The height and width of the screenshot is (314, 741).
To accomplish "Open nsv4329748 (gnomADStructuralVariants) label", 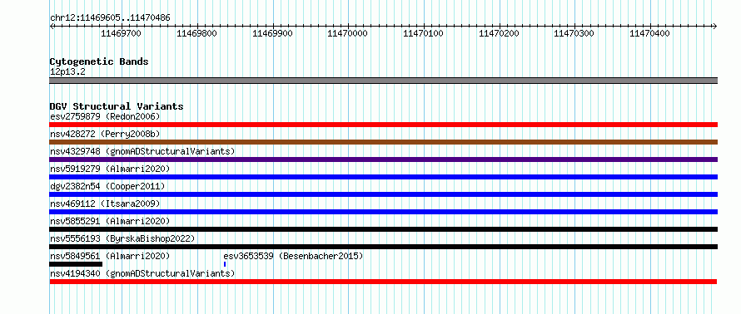I will [142, 151].
